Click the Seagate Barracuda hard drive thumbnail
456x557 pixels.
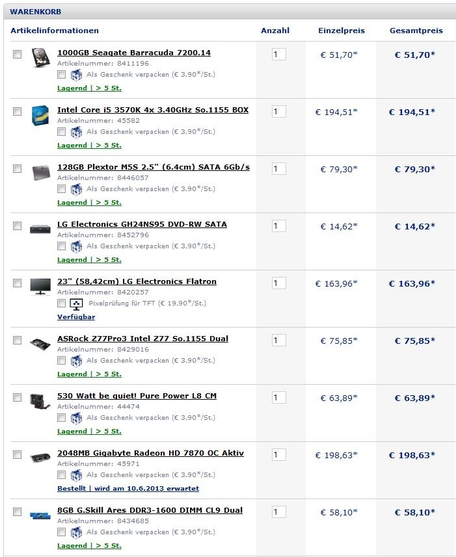(x=40, y=58)
